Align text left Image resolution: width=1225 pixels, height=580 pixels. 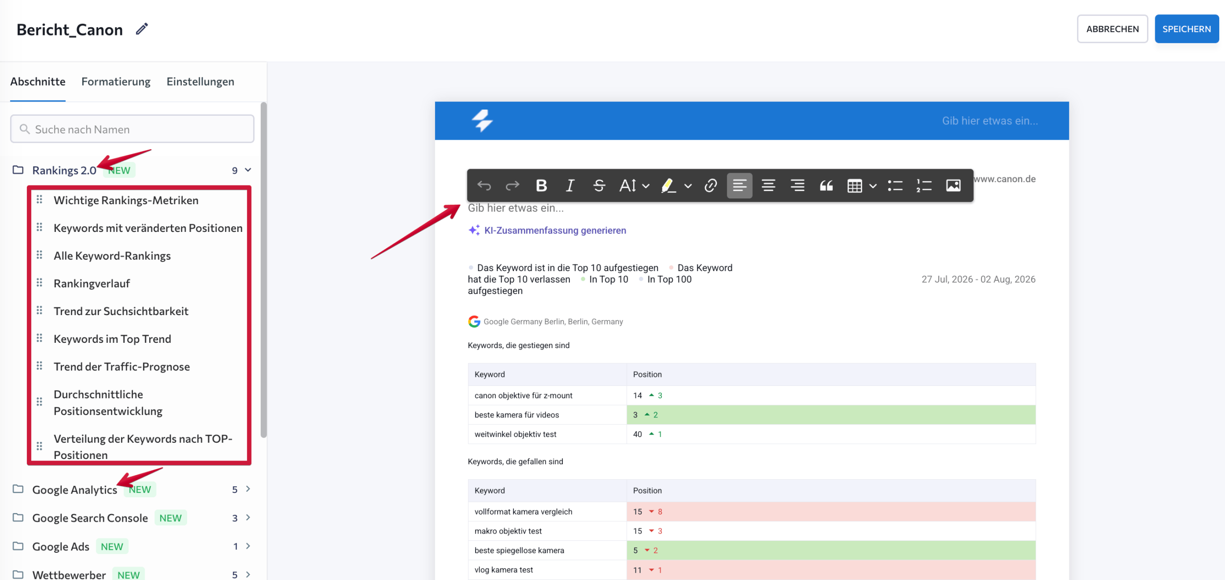[739, 186]
